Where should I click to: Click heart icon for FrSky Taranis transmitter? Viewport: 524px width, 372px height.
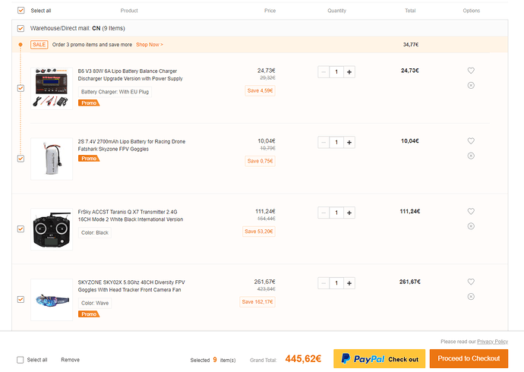click(x=471, y=211)
